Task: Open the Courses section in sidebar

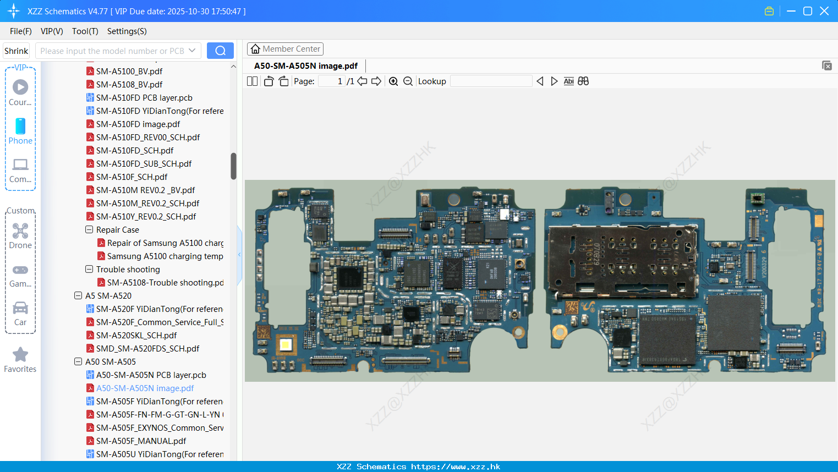Action: click(x=20, y=92)
